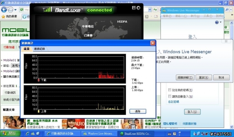Open the 選擇討論區 forum dropdown on webpage

point(15,66)
